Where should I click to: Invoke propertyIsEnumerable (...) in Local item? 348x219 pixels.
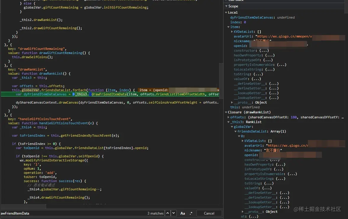pyautogui.click(x=281, y=65)
